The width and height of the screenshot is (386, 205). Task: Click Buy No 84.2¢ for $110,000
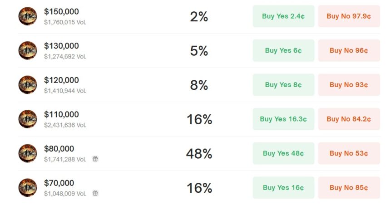[x=349, y=119]
